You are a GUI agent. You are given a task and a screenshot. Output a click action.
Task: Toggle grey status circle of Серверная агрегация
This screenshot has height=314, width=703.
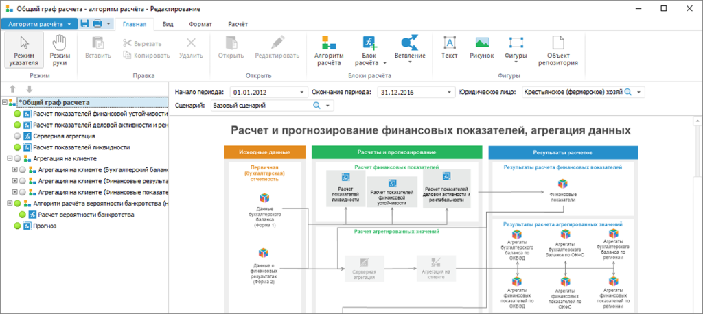click(17, 136)
